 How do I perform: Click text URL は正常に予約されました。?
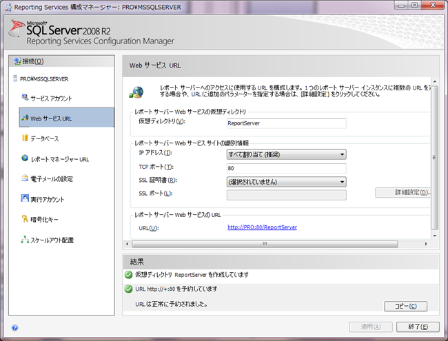172,304
